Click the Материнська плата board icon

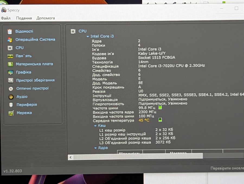coord(10,64)
